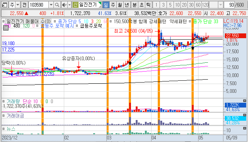Click the +1.81% change rate text
Viewport: 248px width, 142px height.
point(57,14)
